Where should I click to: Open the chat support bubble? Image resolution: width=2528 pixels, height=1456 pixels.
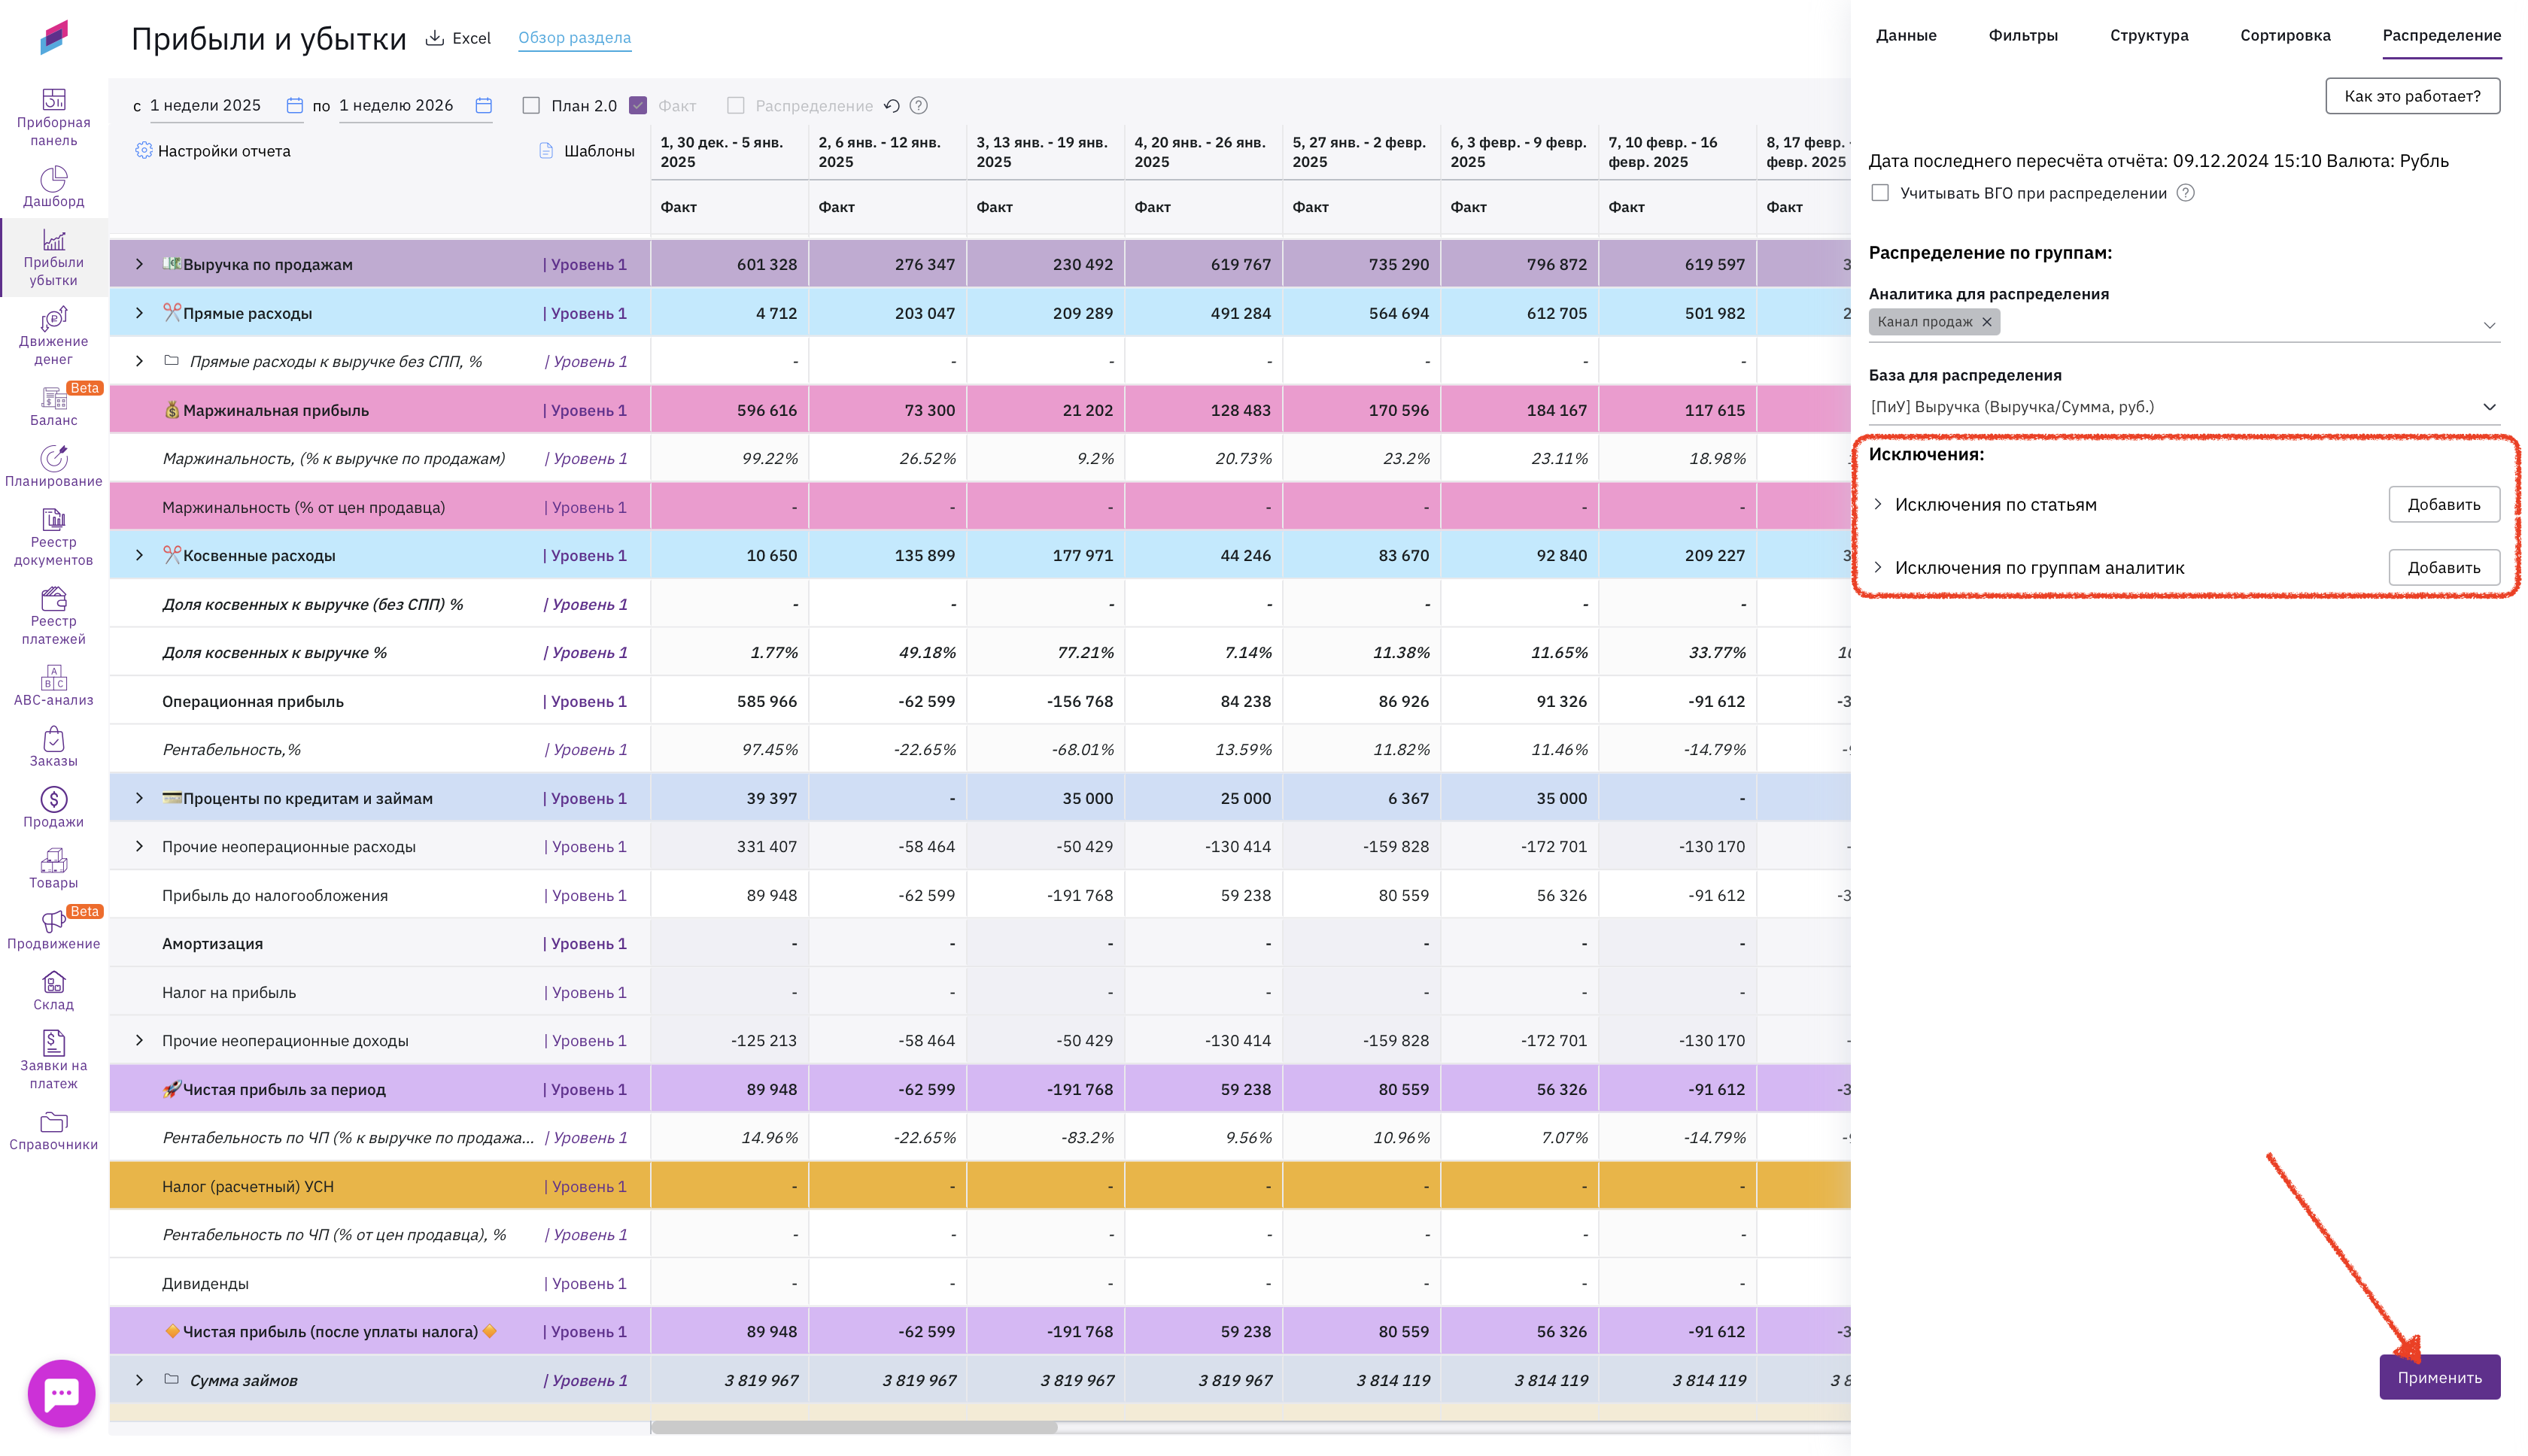pyautogui.click(x=61, y=1392)
